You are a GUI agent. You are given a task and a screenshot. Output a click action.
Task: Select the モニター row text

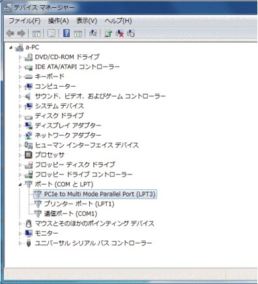[x=46, y=233]
